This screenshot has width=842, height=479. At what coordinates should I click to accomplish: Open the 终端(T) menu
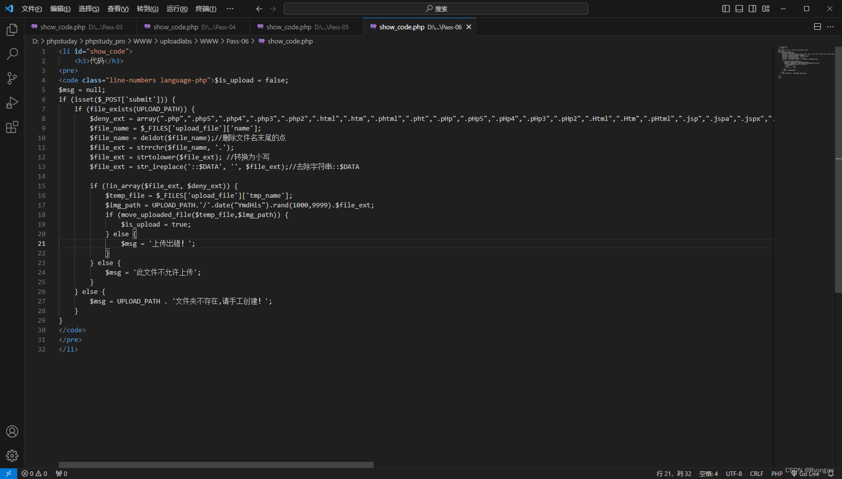click(206, 9)
